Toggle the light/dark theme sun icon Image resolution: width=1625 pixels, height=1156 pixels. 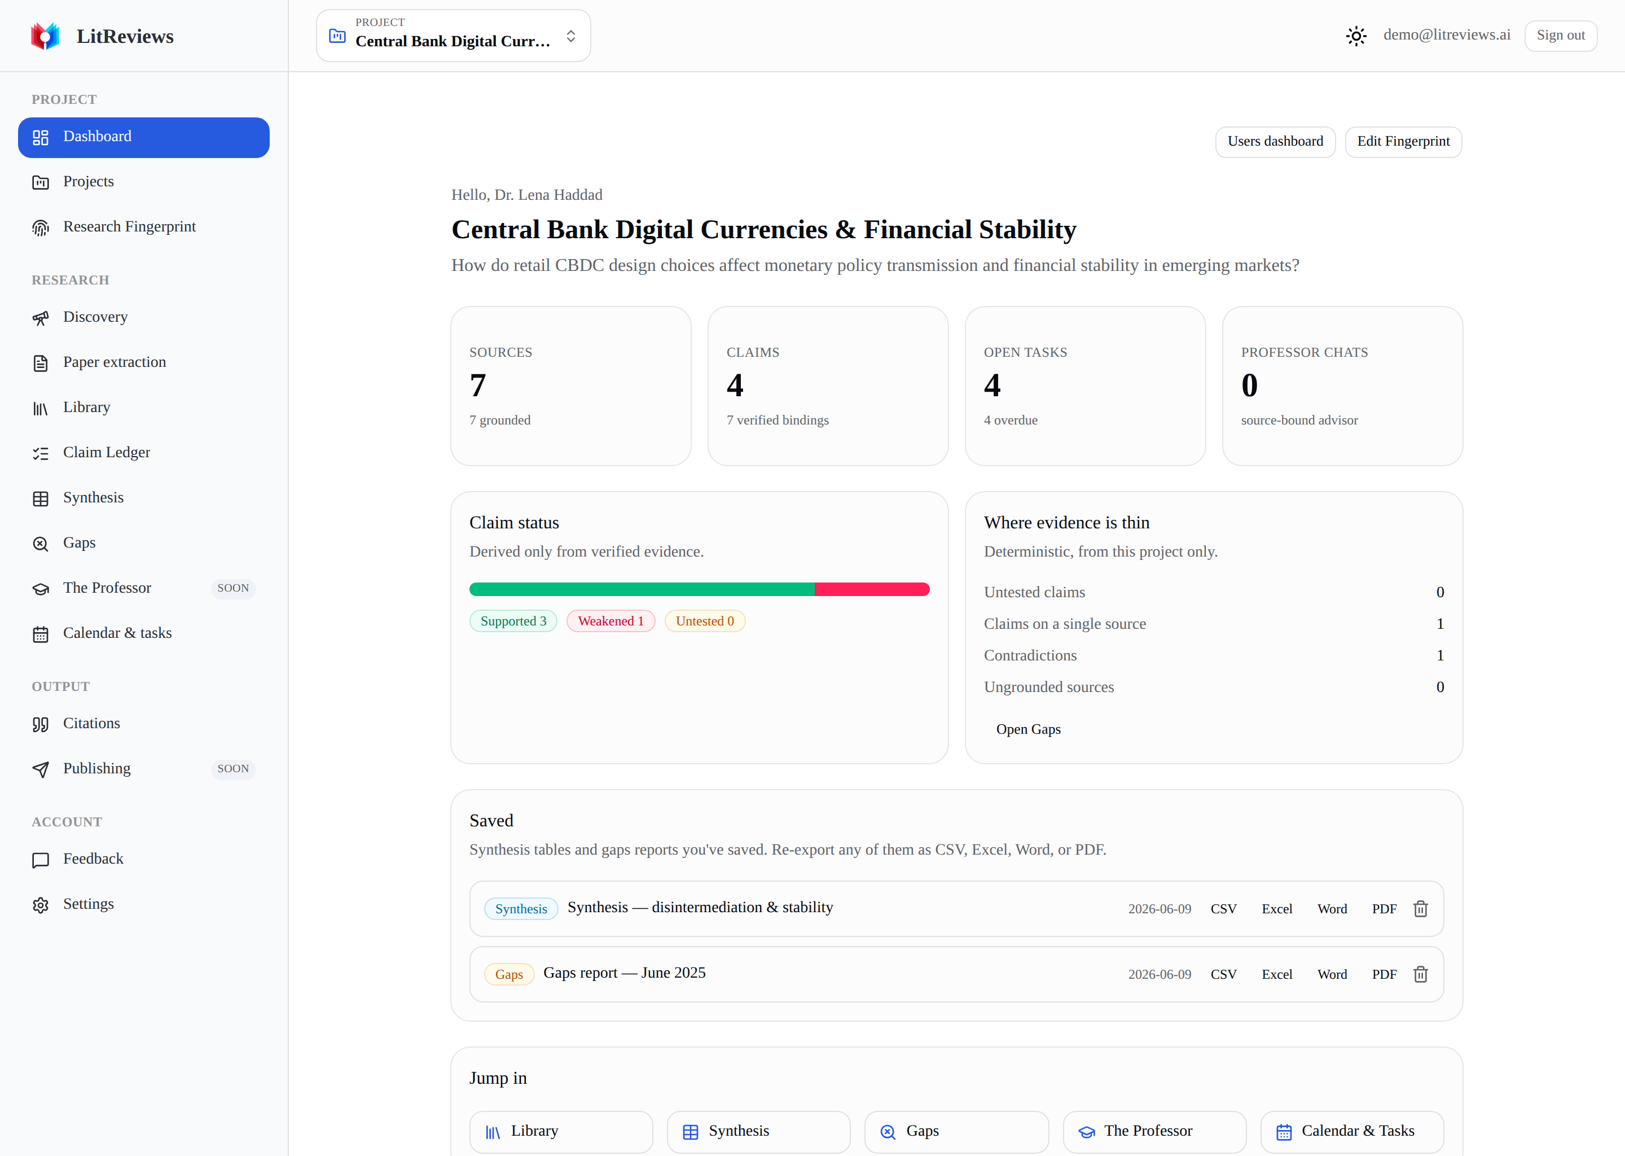pyautogui.click(x=1356, y=36)
